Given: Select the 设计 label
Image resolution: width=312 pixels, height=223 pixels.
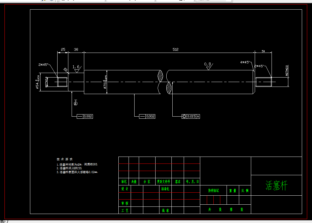Looking at the screenshot, I should tap(125, 189).
